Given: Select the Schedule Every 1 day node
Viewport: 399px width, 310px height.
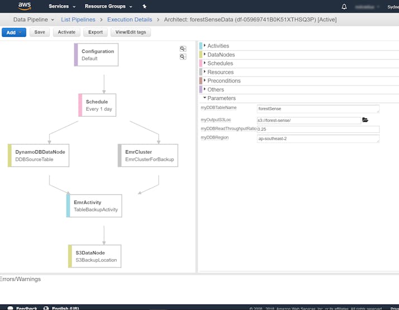Looking at the screenshot, I should point(97,105).
